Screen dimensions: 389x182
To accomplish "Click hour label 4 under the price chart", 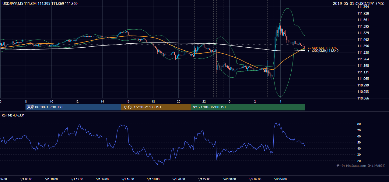I will pos(280,101).
